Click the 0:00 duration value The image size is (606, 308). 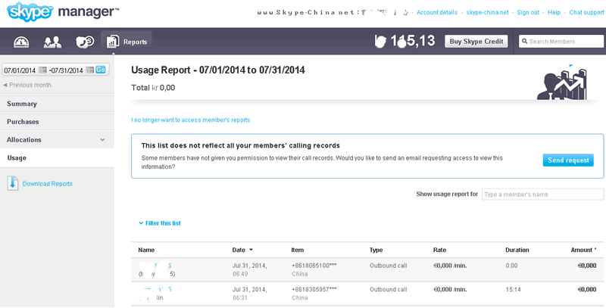coord(511,266)
